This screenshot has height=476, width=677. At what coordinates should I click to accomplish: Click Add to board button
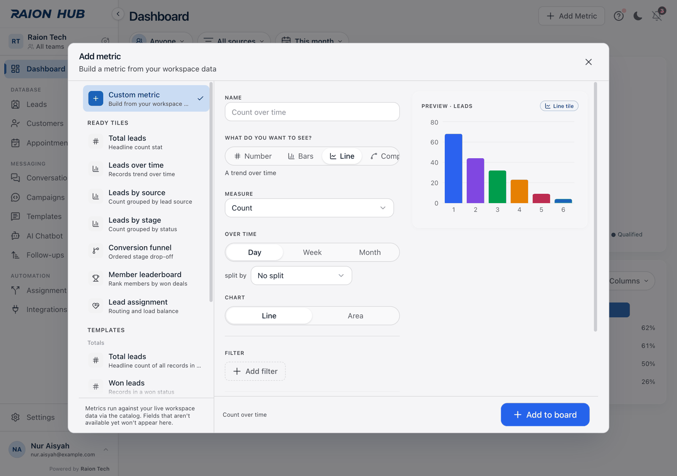(545, 415)
